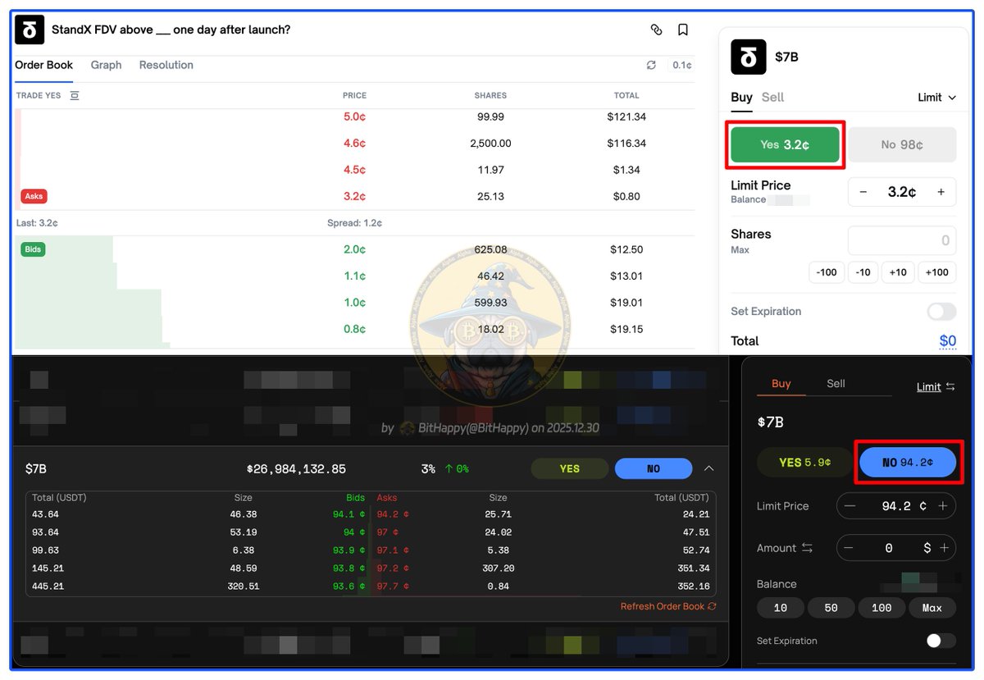Click the blue NO 94.2¢ button
This screenshot has width=984, height=680.
(908, 463)
